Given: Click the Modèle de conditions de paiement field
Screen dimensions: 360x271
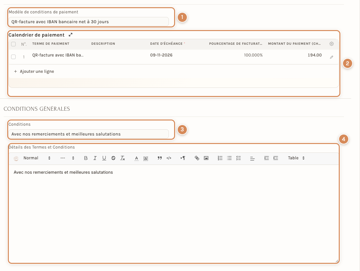Looking at the screenshot, I should [89, 22].
